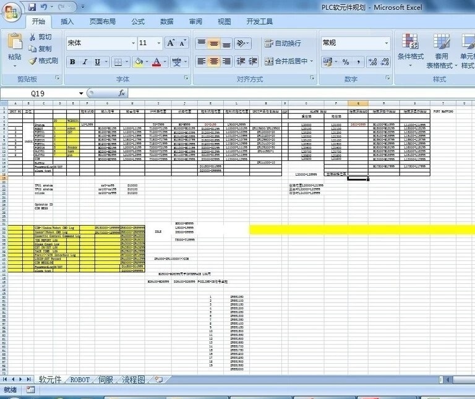The image size is (475, 399).
Task: Align text left
Action: pyautogui.click(x=202, y=61)
